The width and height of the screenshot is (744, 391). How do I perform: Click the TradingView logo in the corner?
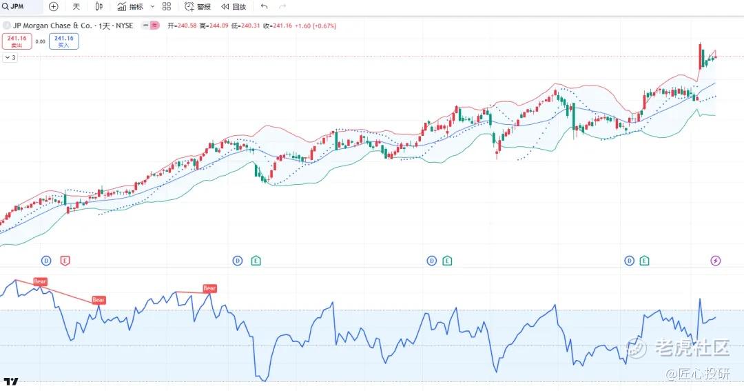[11, 381]
